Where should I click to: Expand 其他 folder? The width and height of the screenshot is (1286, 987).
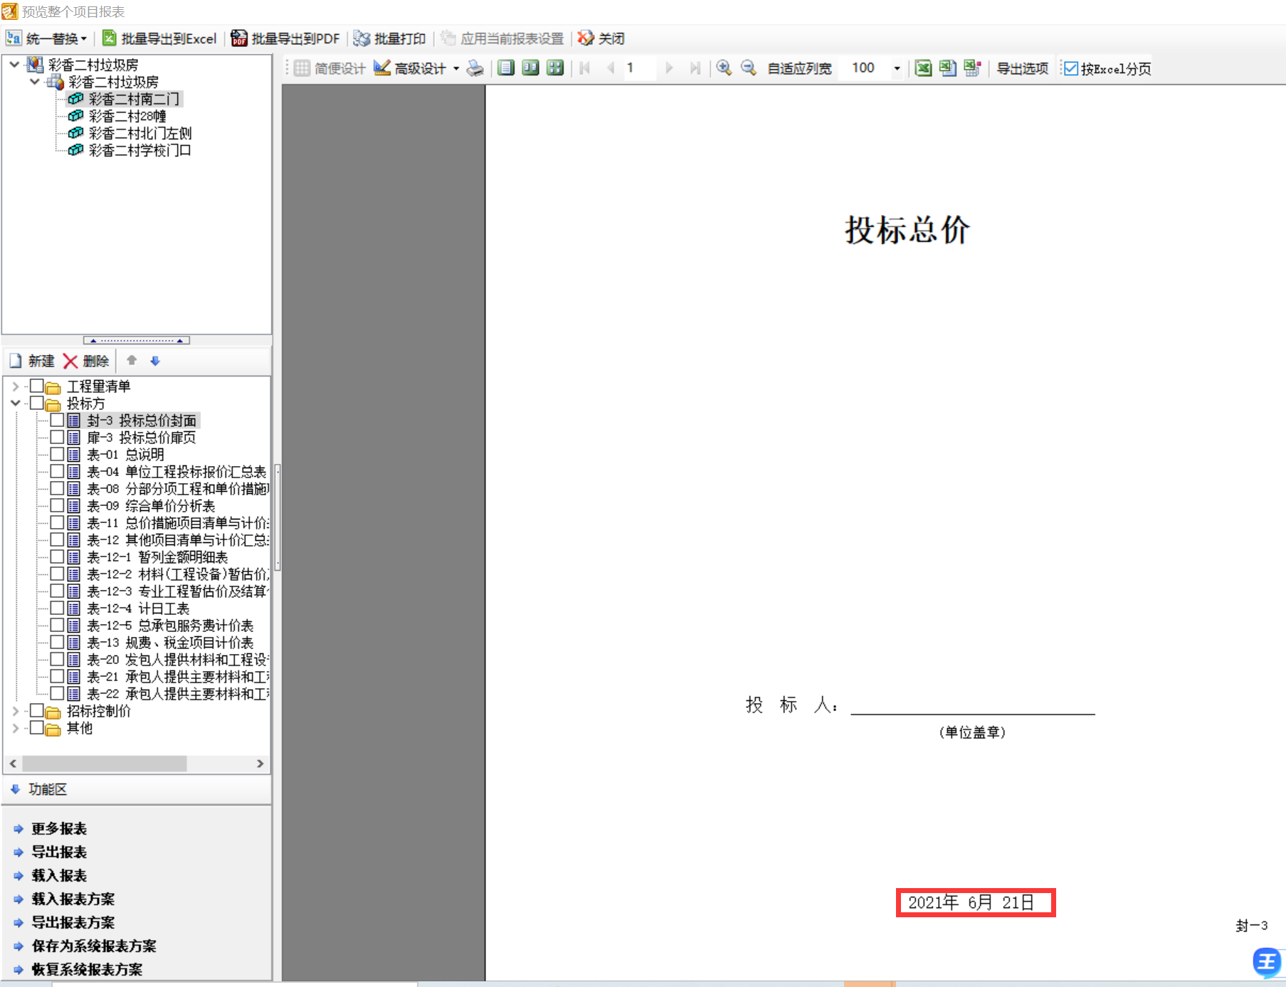[x=15, y=728]
